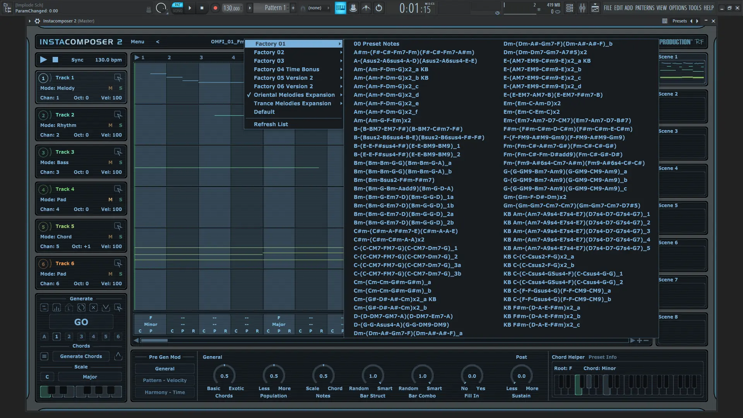The image size is (743, 418).
Task: Click the FL Studio record button
Action: 215,8
